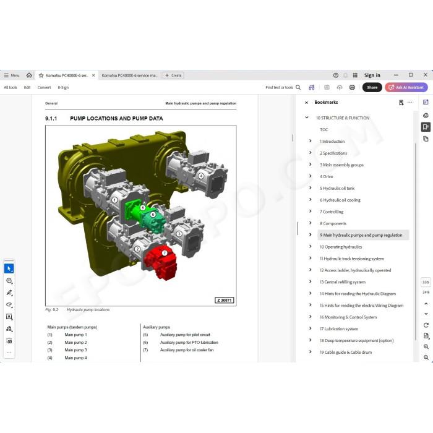Open the 10 Operating hydraulics bookmark
This screenshot has height=433, width=433.
[341, 247]
